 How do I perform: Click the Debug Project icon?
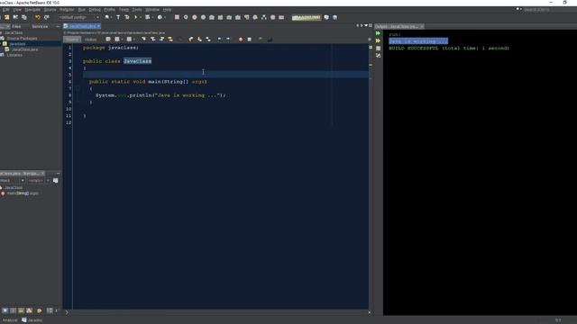(x=148, y=17)
